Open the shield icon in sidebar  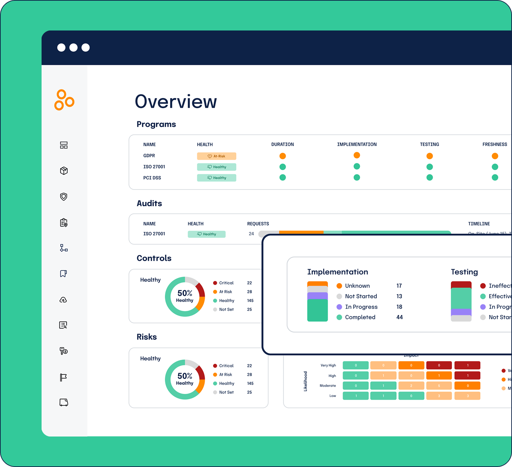(x=64, y=197)
